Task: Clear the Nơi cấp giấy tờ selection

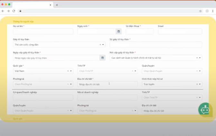Action: [197, 58]
